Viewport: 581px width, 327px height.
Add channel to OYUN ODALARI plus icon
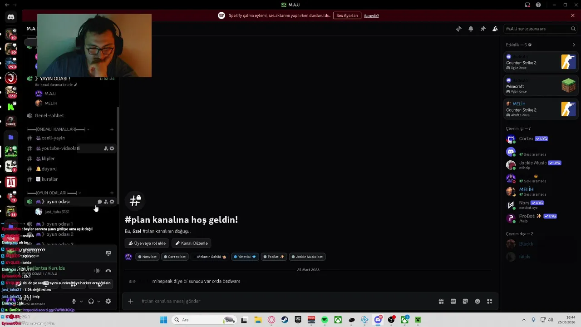(112, 193)
